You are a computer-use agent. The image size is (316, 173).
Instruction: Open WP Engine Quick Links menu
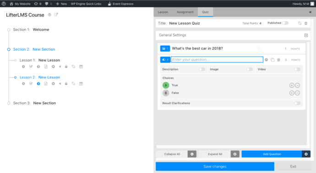click(x=86, y=4)
